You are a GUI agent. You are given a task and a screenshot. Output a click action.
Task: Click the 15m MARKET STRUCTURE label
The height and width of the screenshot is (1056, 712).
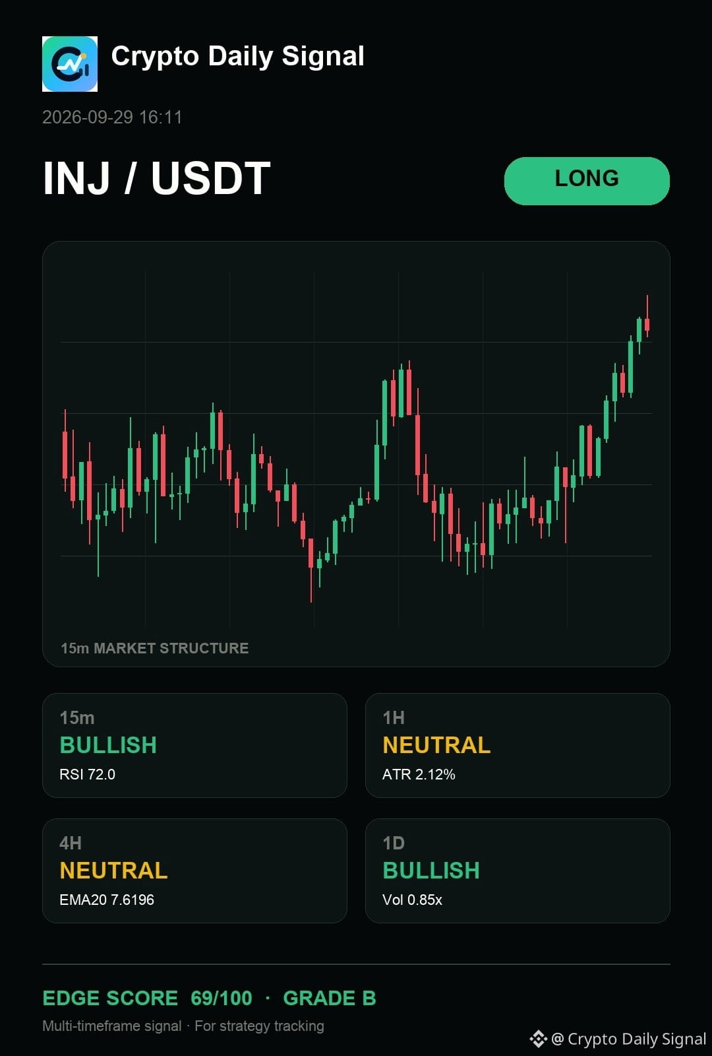pyautogui.click(x=155, y=648)
